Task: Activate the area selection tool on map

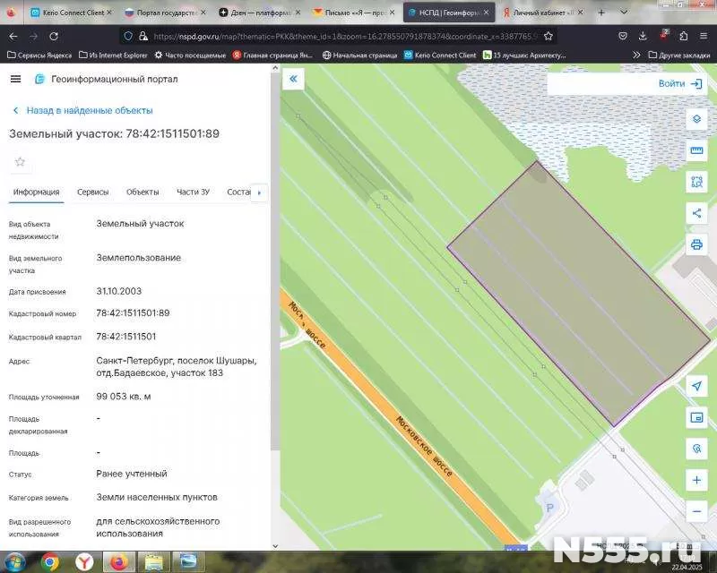Action: coord(696,182)
